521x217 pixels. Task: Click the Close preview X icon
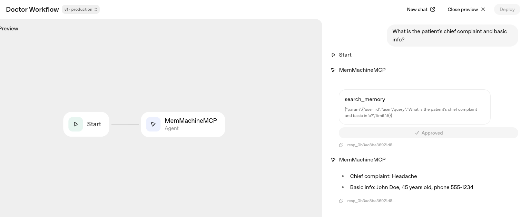(x=483, y=9)
